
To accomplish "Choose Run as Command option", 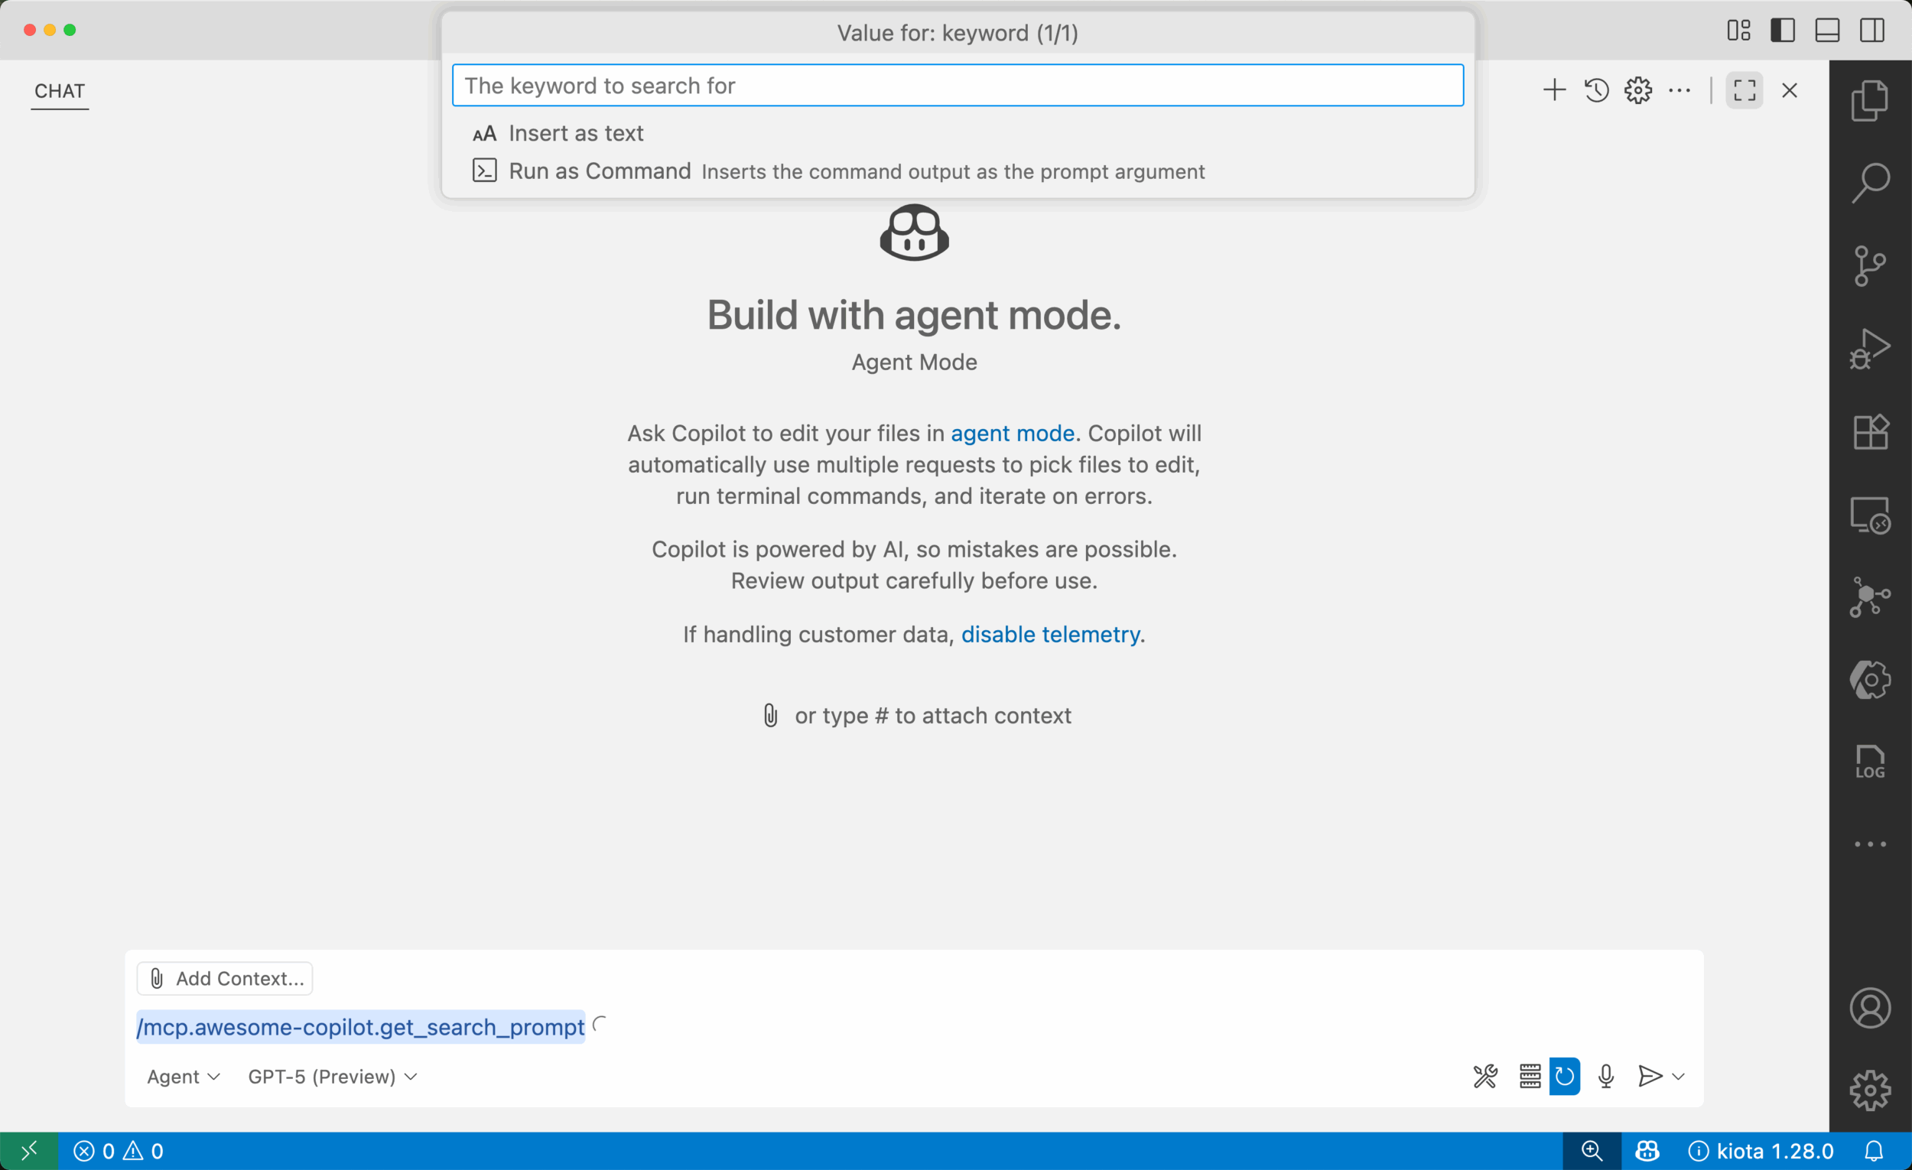I will coord(598,171).
